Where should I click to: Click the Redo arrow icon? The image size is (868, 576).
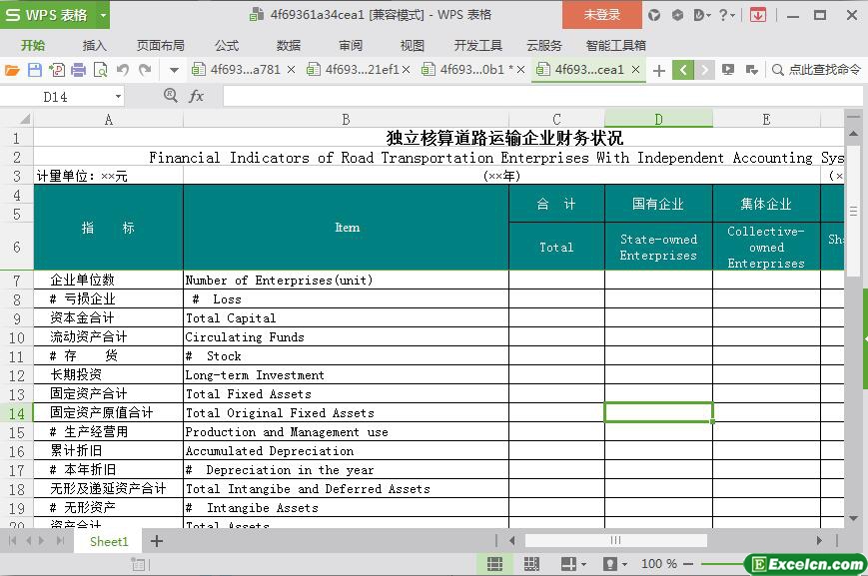[145, 70]
